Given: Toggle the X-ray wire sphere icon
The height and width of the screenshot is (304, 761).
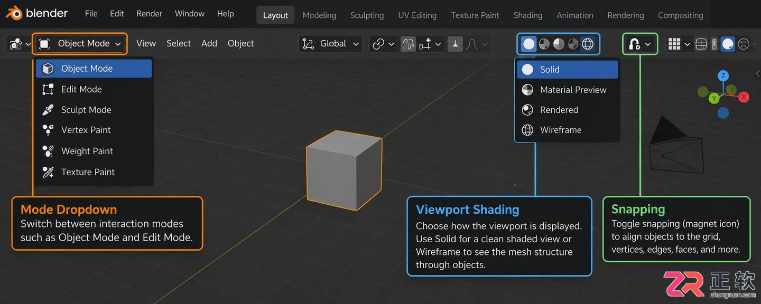Looking at the screenshot, I should [x=744, y=44].
